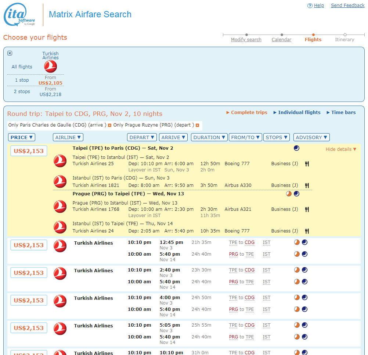Select US$2,153 fare arriving 5:05 pm
The width and height of the screenshot is (368, 355).
tap(29, 328)
